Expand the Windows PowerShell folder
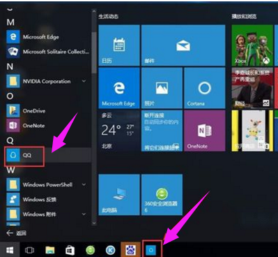 [x=84, y=184]
